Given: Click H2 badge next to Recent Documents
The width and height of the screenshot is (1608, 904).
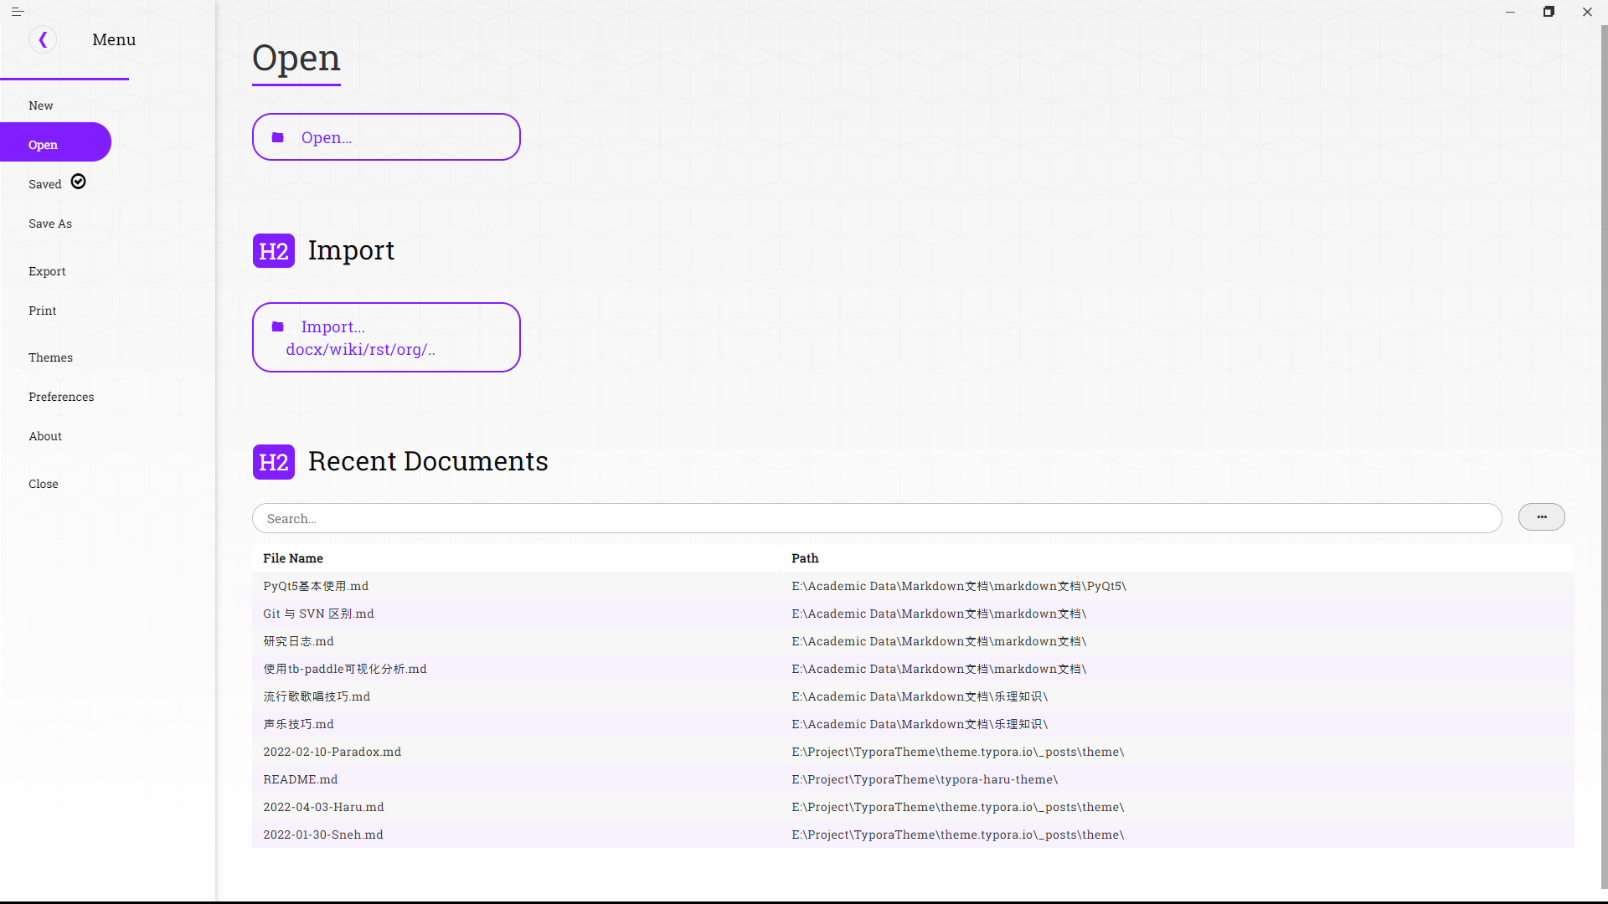Looking at the screenshot, I should click(274, 462).
